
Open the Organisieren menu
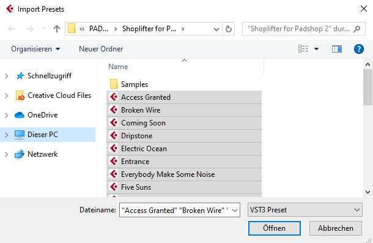35,49
